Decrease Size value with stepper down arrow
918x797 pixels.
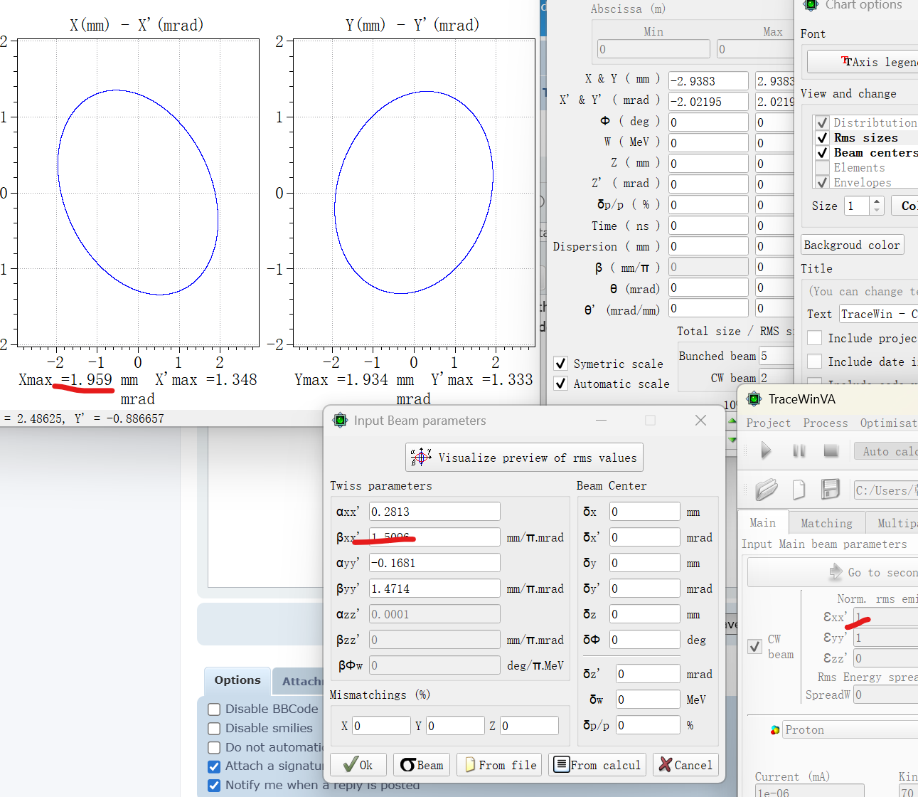point(877,211)
